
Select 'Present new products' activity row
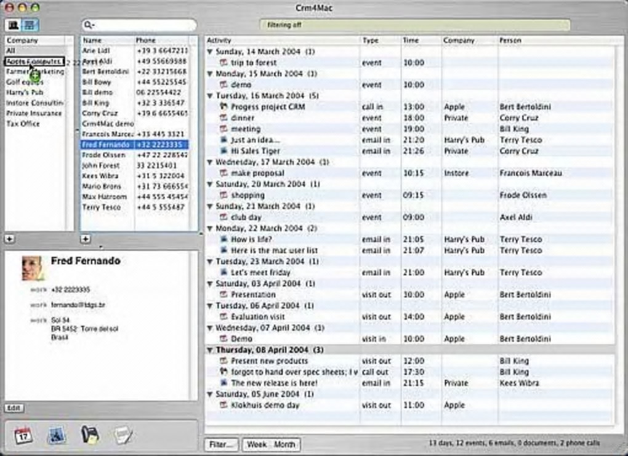(x=409, y=361)
